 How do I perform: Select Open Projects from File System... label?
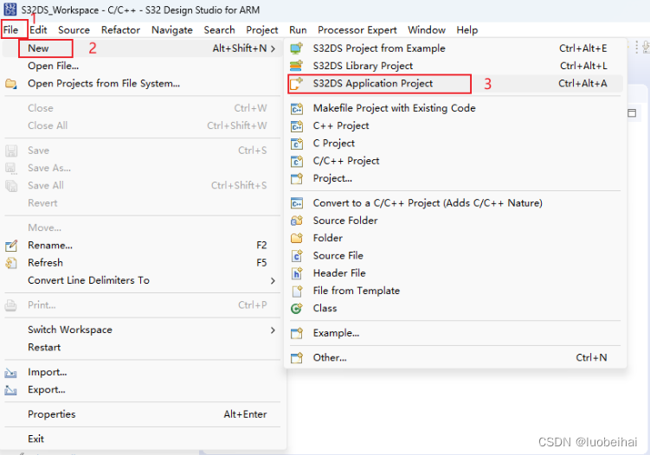pos(104,83)
